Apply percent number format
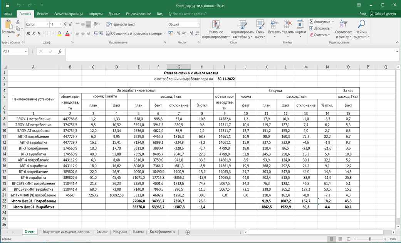This screenshot has height=243, width=401. pyautogui.click(x=178, y=33)
